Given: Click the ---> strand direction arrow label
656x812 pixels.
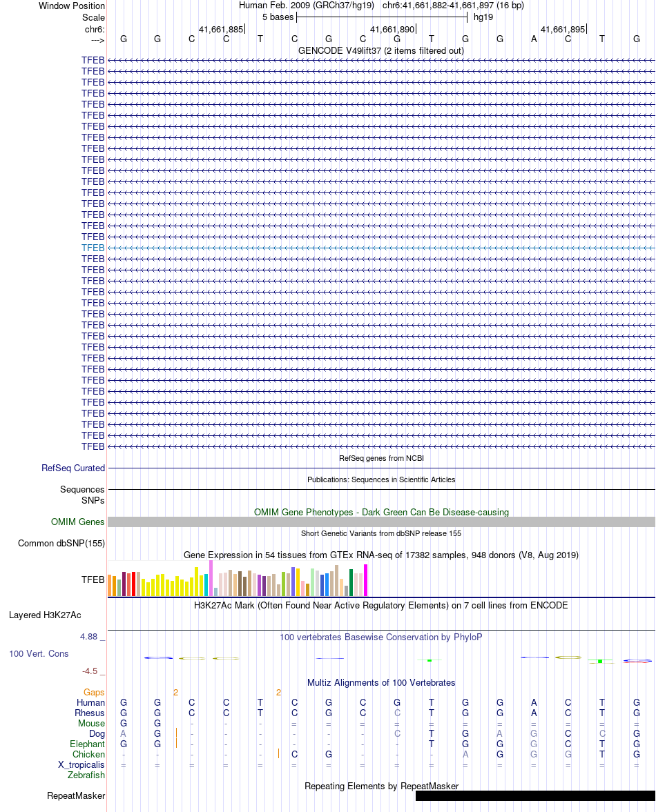Looking at the screenshot, I should [97, 40].
